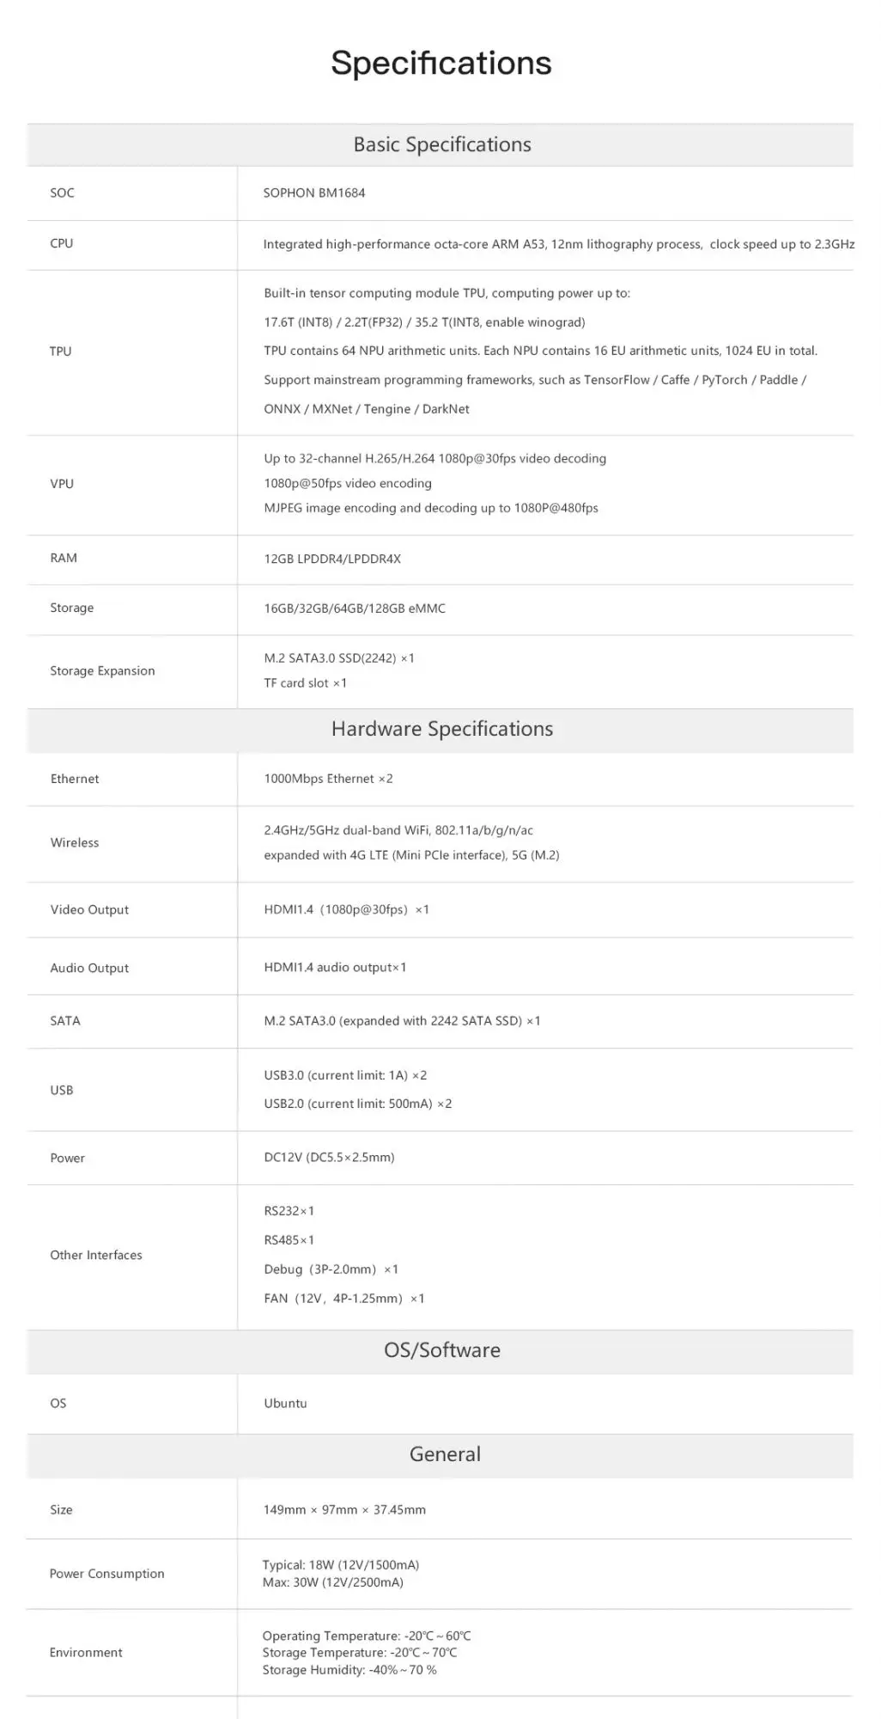The width and height of the screenshot is (881, 1719).
Task: Select the CPU row label
Action: coord(62,243)
